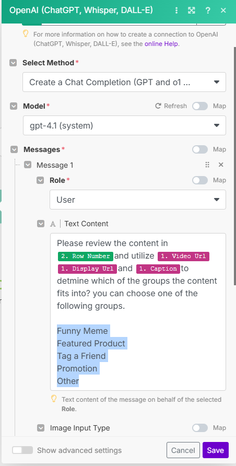Click the Save button

(x=216, y=450)
